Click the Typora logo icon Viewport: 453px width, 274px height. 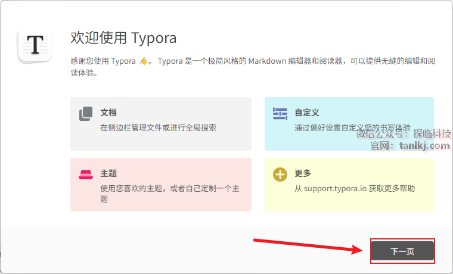coord(36,45)
